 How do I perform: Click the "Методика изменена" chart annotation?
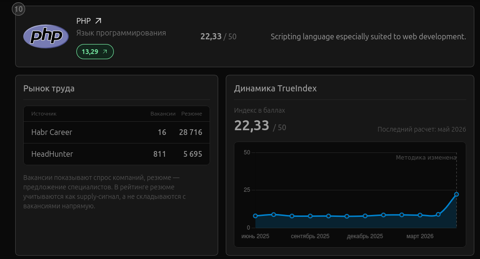(x=426, y=158)
